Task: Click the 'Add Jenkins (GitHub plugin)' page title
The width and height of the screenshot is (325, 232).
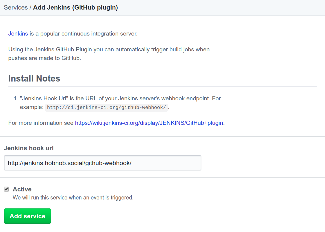Action: [75, 8]
